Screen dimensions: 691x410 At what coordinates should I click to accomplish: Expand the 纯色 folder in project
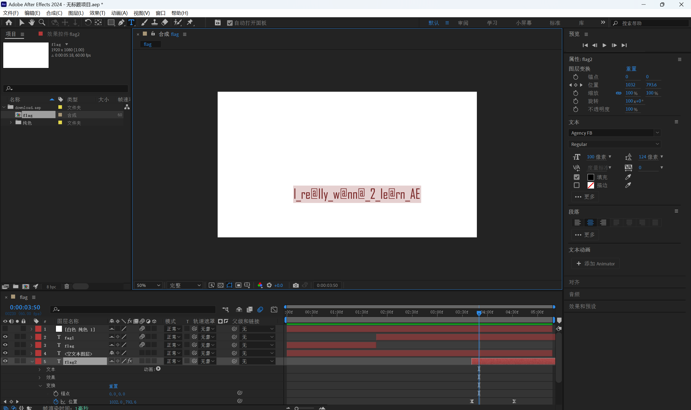11,122
